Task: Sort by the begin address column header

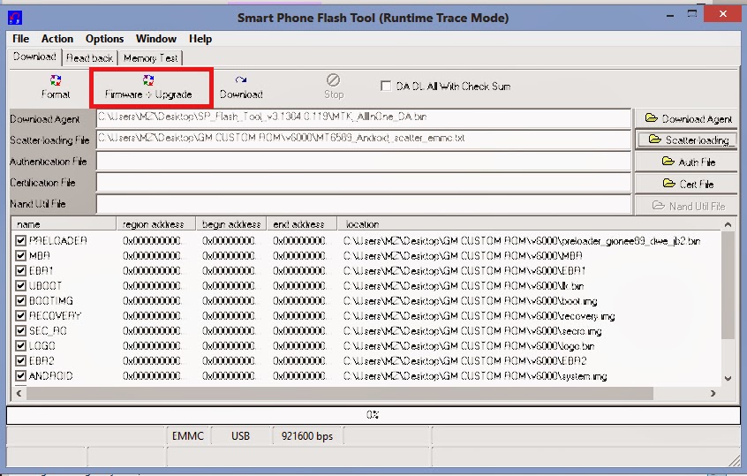Action: click(x=230, y=224)
